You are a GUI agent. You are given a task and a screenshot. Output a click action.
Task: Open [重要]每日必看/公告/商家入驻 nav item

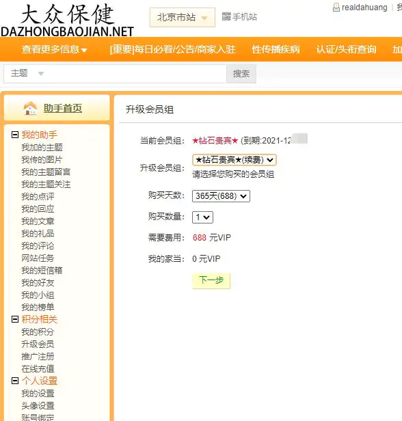[173, 49]
